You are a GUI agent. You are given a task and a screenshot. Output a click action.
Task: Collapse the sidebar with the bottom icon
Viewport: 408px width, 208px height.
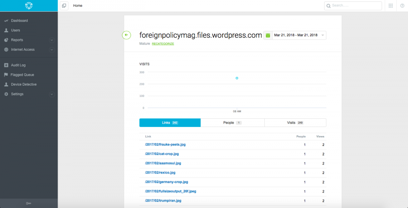click(x=29, y=203)
